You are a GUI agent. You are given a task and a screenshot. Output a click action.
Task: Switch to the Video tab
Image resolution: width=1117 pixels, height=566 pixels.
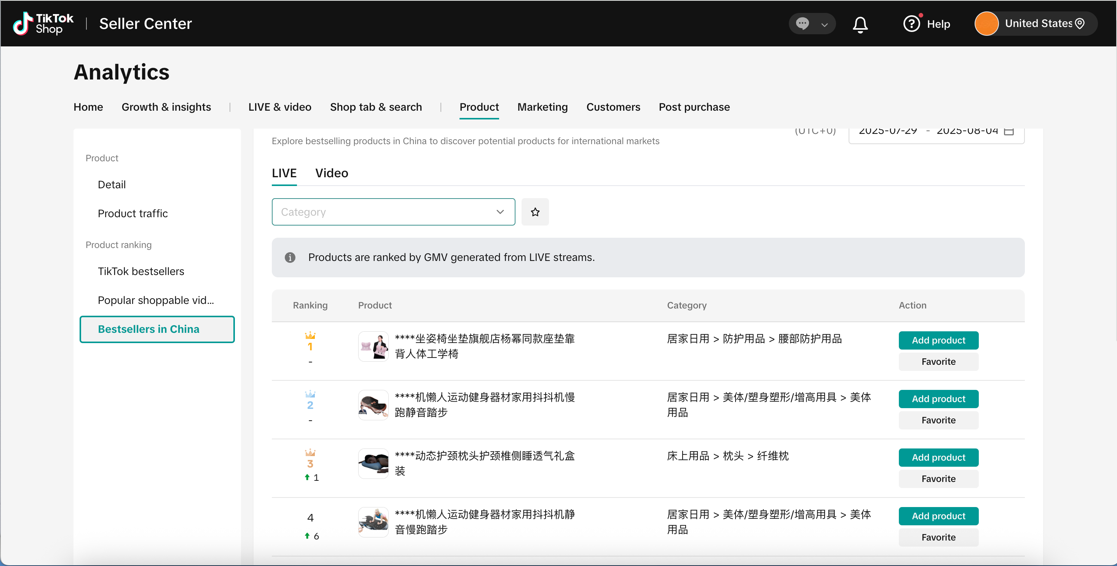331,173
